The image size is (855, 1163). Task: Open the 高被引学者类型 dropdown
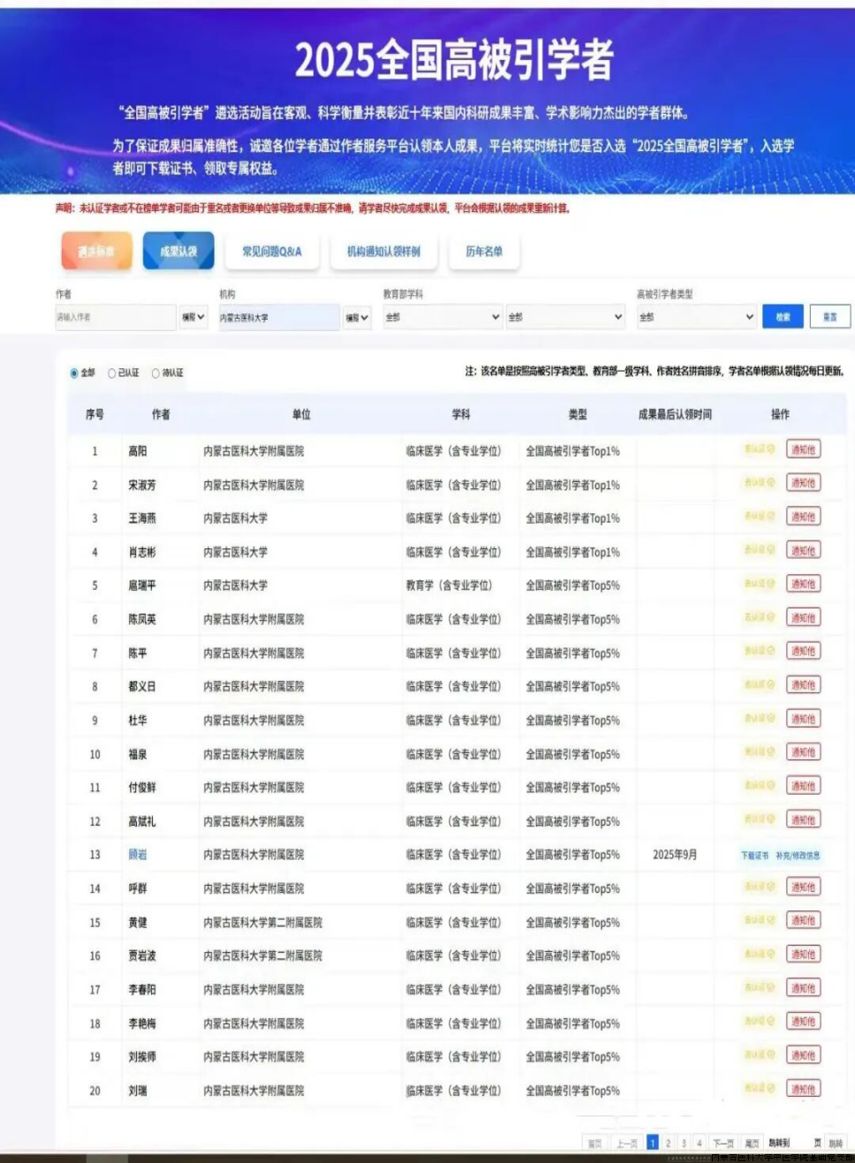[696, 317]
